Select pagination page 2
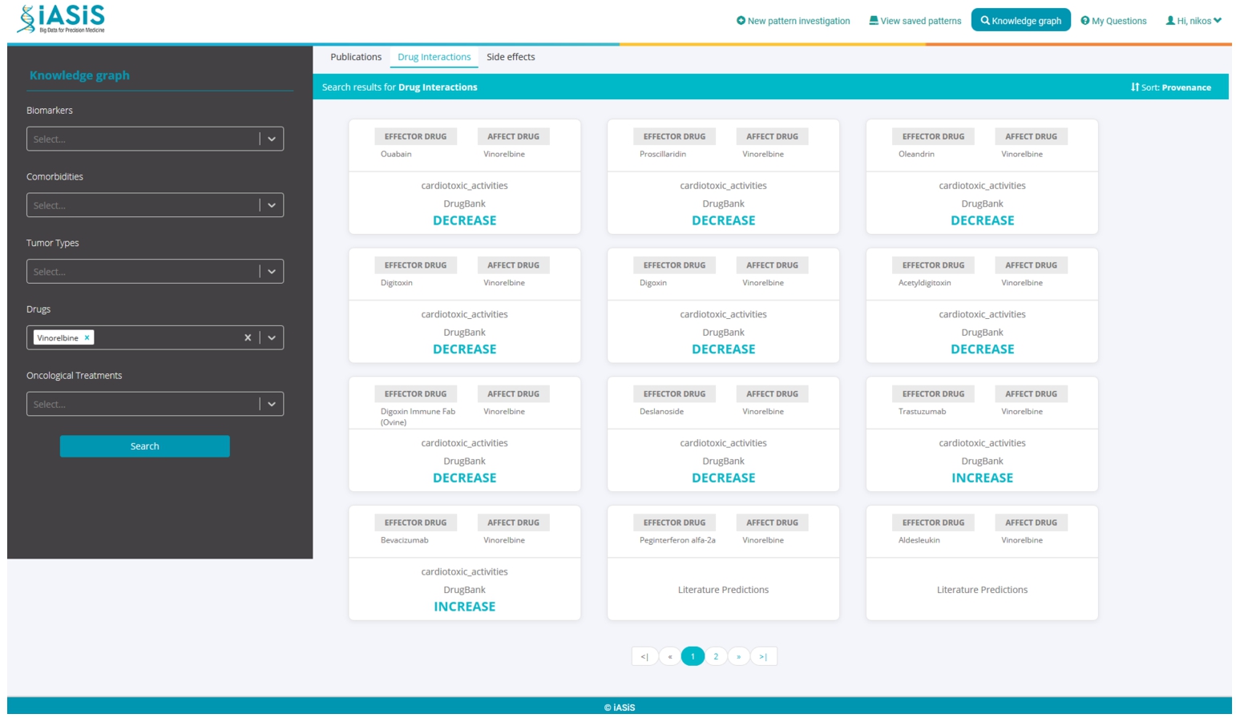Screen dimensions: 1236x718 click(x=716, y=656)
